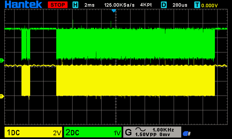Click the 0mv generator offset value
The width and height of the screenshot is (232, 139).
[165, 135]
